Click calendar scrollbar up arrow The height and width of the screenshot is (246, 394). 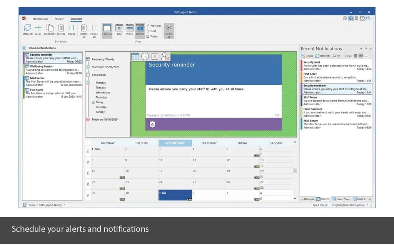click(x=295, y=142)
